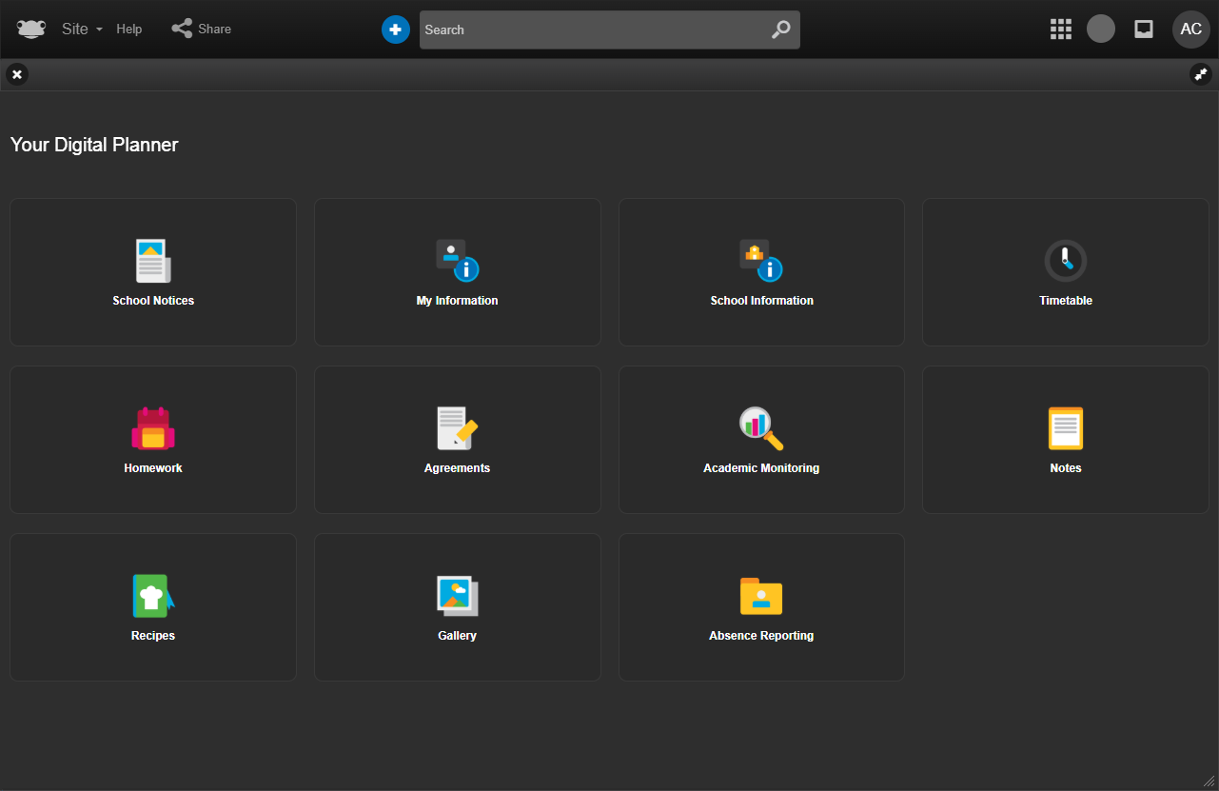Screen dimensions: 1219x791
Task: Click the magnifying glass search icon
Action: click(780, 30)
